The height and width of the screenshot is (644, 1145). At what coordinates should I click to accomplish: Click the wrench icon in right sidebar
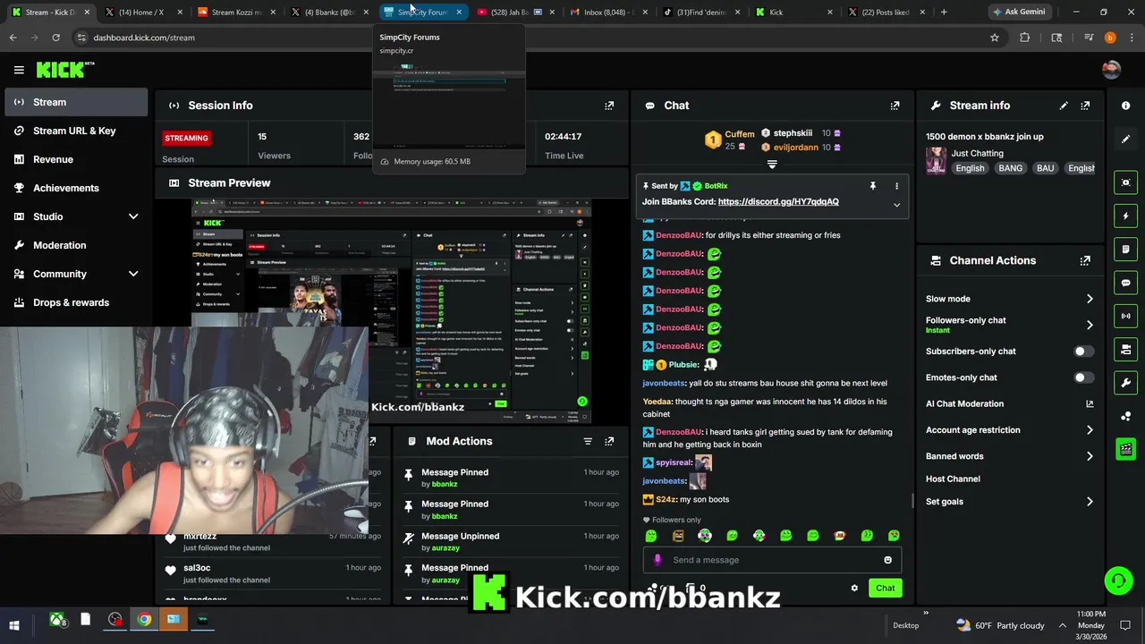pos(1125,383)
